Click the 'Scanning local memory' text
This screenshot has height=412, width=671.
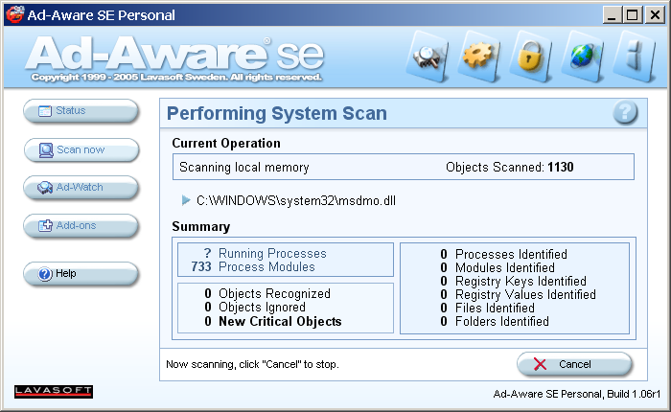[x=243, y=167]
